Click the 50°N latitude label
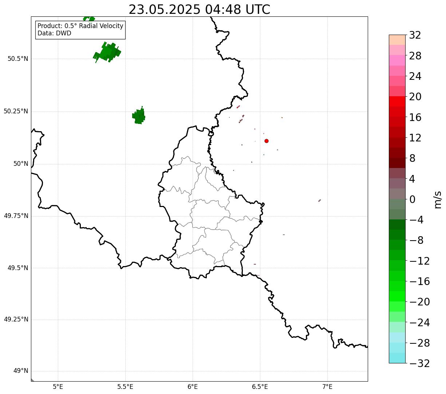446x394 pixels. click(21, 164)
